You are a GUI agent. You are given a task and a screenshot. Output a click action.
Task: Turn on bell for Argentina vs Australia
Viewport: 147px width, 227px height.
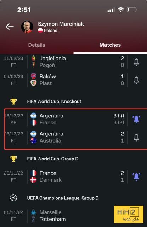click(x=136, y=137)
